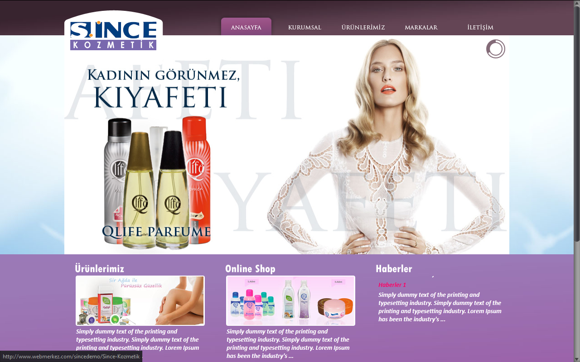This screenshot has width=580, height=362.
Task: Open the İletişim page from the menu
Action: coord(480,28)
